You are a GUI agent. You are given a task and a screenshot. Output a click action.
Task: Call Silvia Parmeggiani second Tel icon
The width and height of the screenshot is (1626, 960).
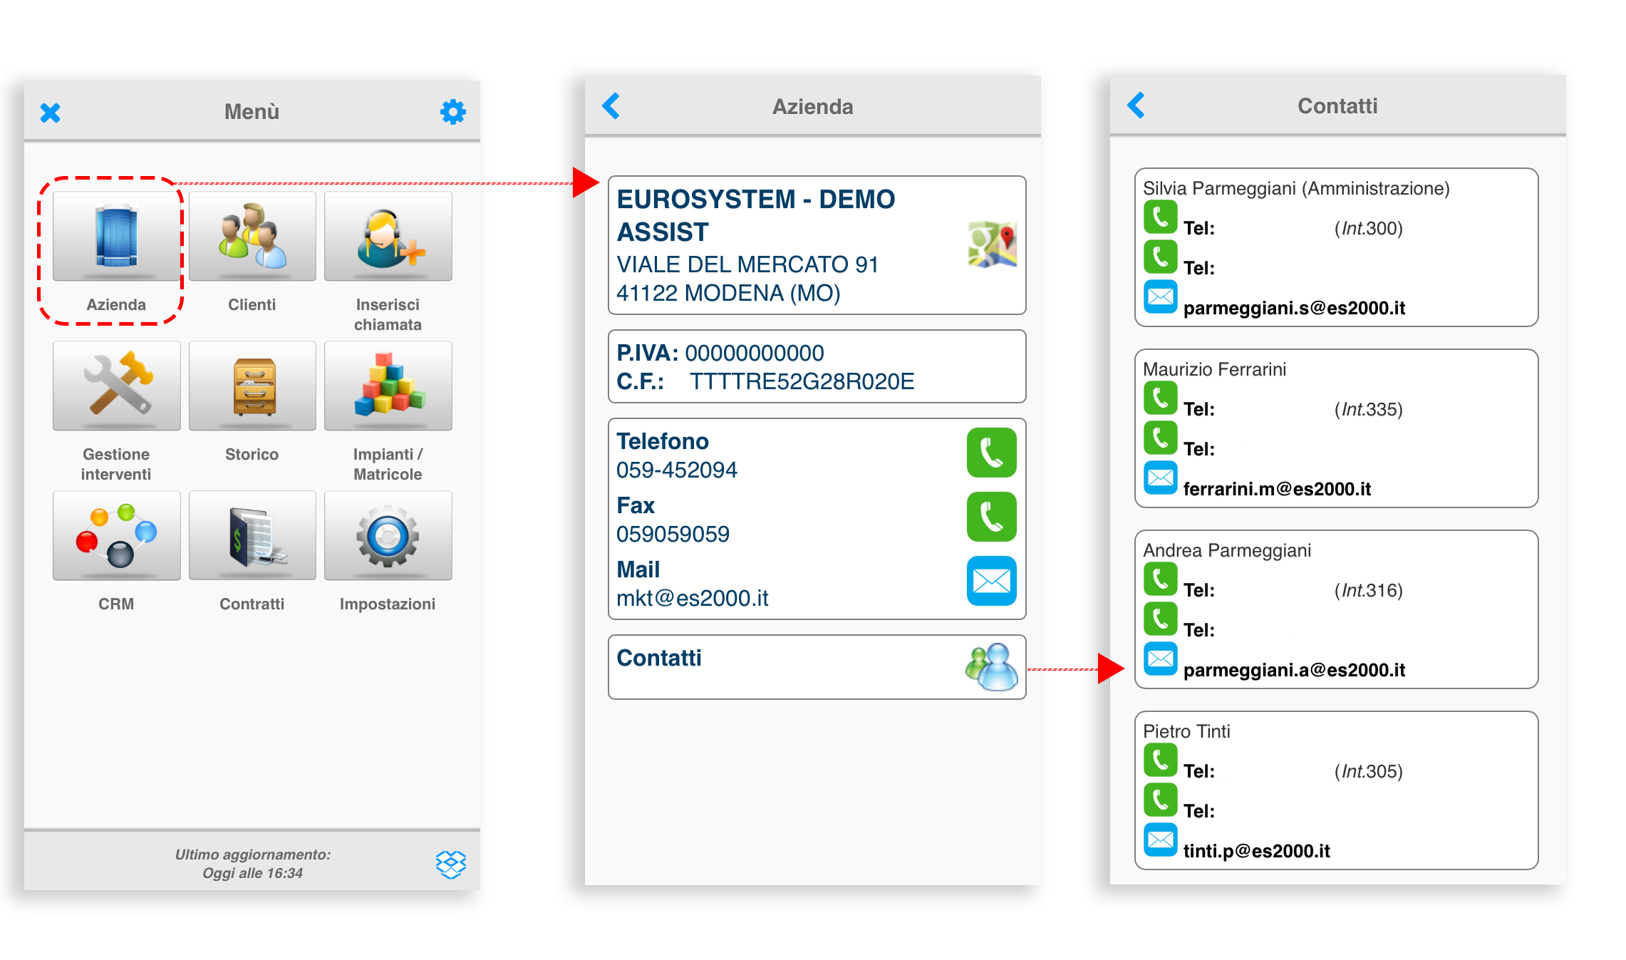(1160, 257)
